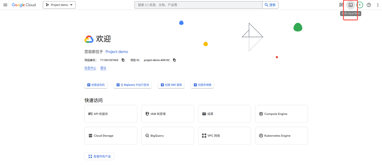Open the help question mark menu
Image resolution: width=382 pixels, height=165 pixels.
(369, 5)
